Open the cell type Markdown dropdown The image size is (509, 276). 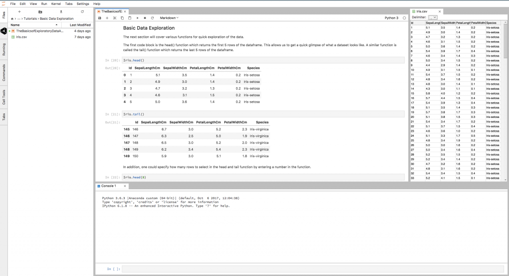tap(169, 18)
